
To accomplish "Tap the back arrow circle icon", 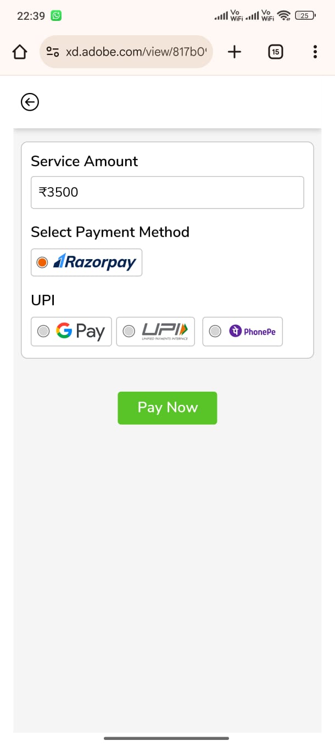I will (30, 102).
